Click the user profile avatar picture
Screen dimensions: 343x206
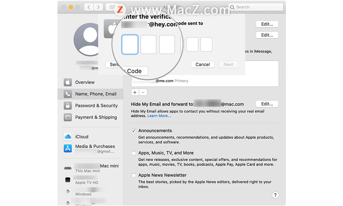[x=86, y=39]
